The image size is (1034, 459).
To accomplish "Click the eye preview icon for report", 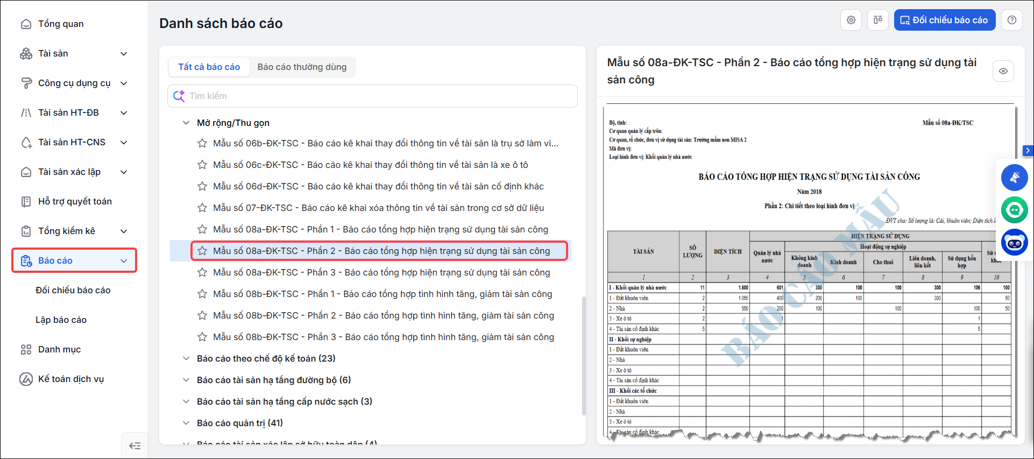I will tap(1003, 71).
